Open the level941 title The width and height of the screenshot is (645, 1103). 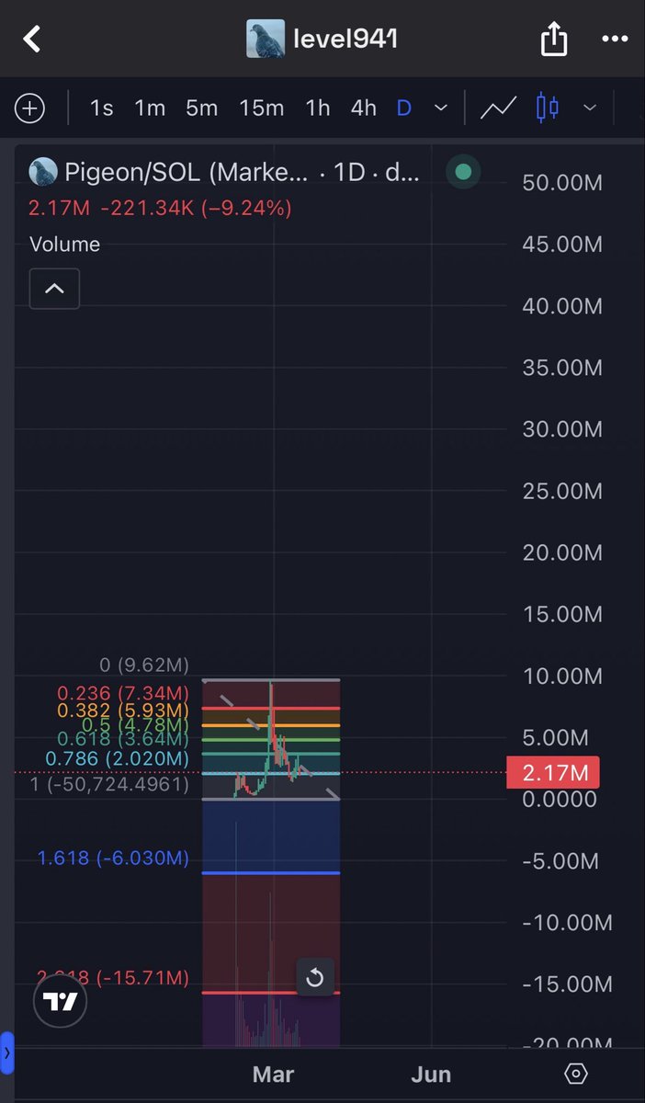(x=345, y=40)
